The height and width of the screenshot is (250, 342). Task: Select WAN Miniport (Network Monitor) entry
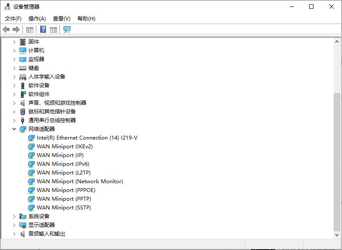[80, 182]
